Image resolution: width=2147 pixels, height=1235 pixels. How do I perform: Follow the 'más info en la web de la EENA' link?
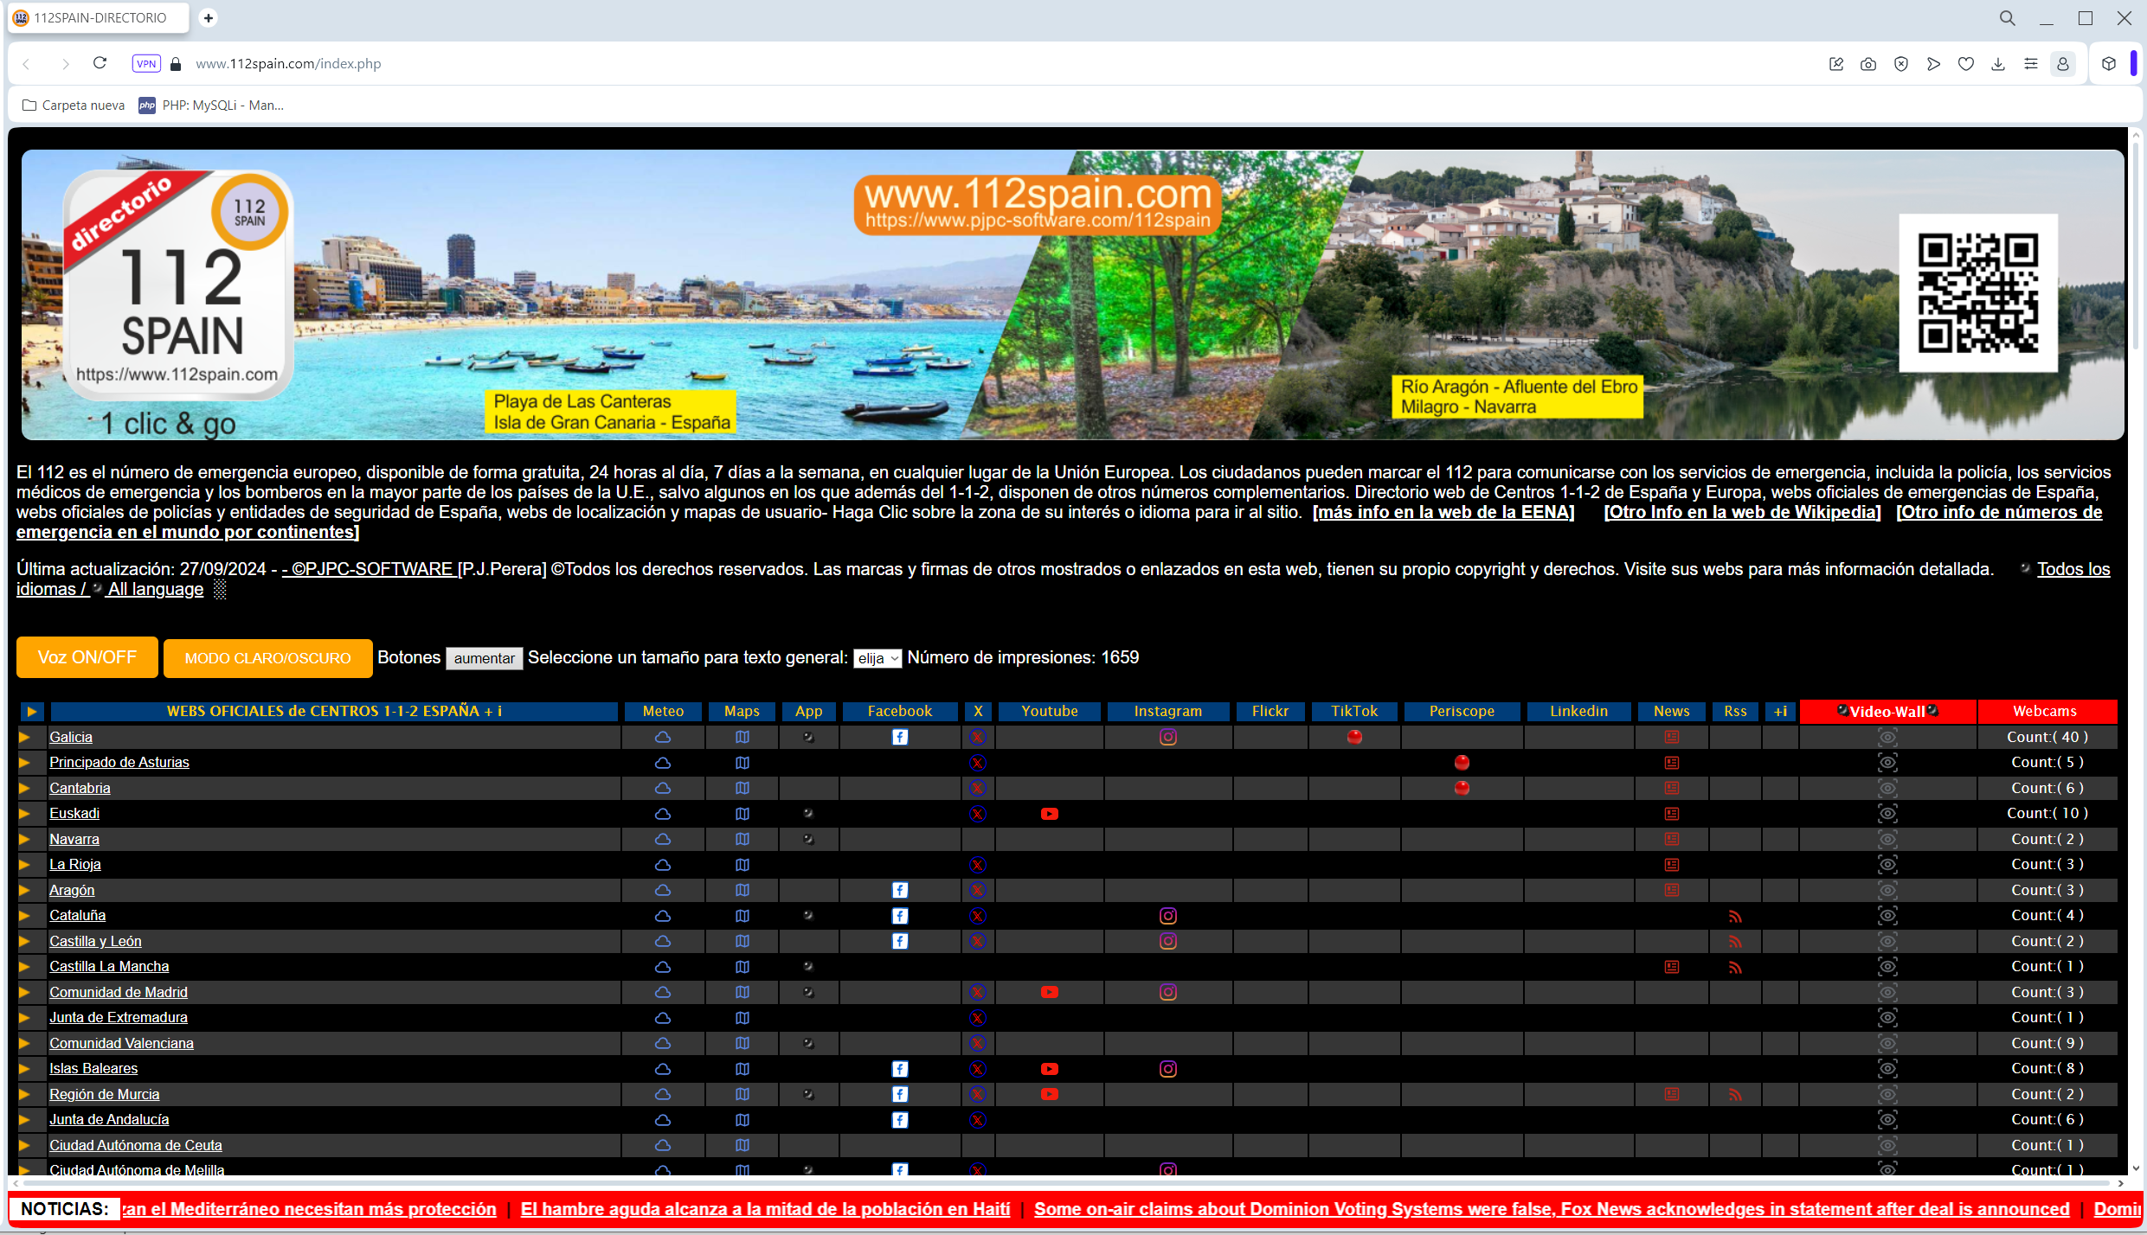[1443, 512]
